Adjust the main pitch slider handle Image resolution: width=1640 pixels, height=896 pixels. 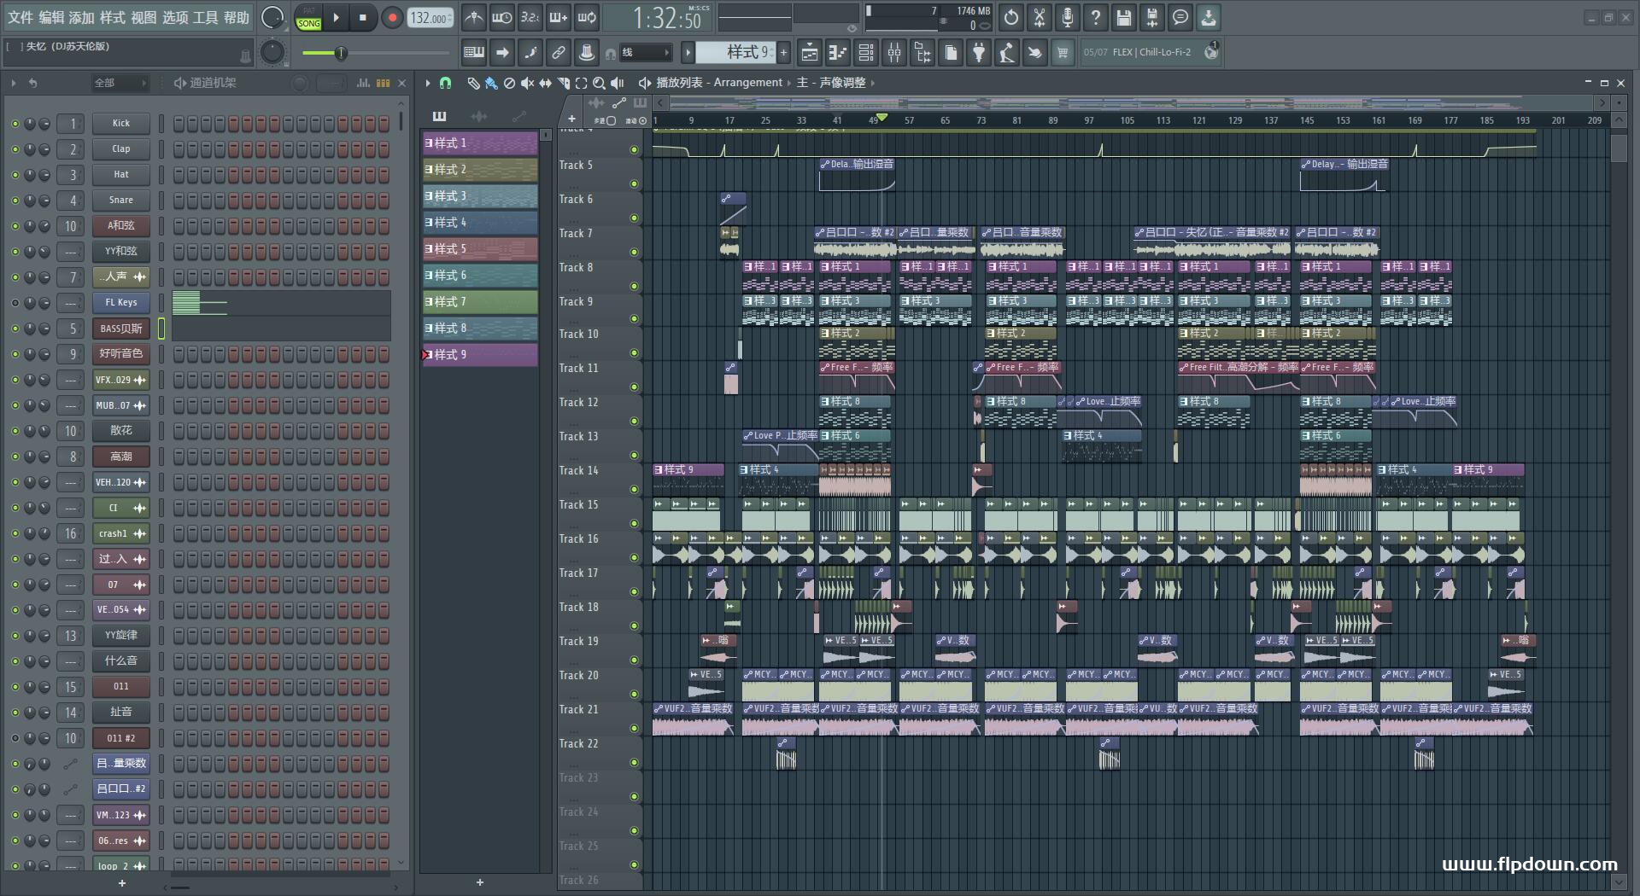(341, 53)
